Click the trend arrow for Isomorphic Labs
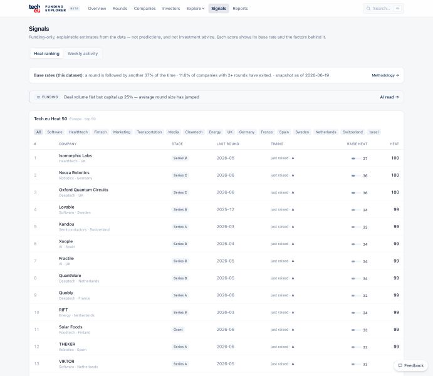The width and height of the screenshot is (433, 376). 293,158
